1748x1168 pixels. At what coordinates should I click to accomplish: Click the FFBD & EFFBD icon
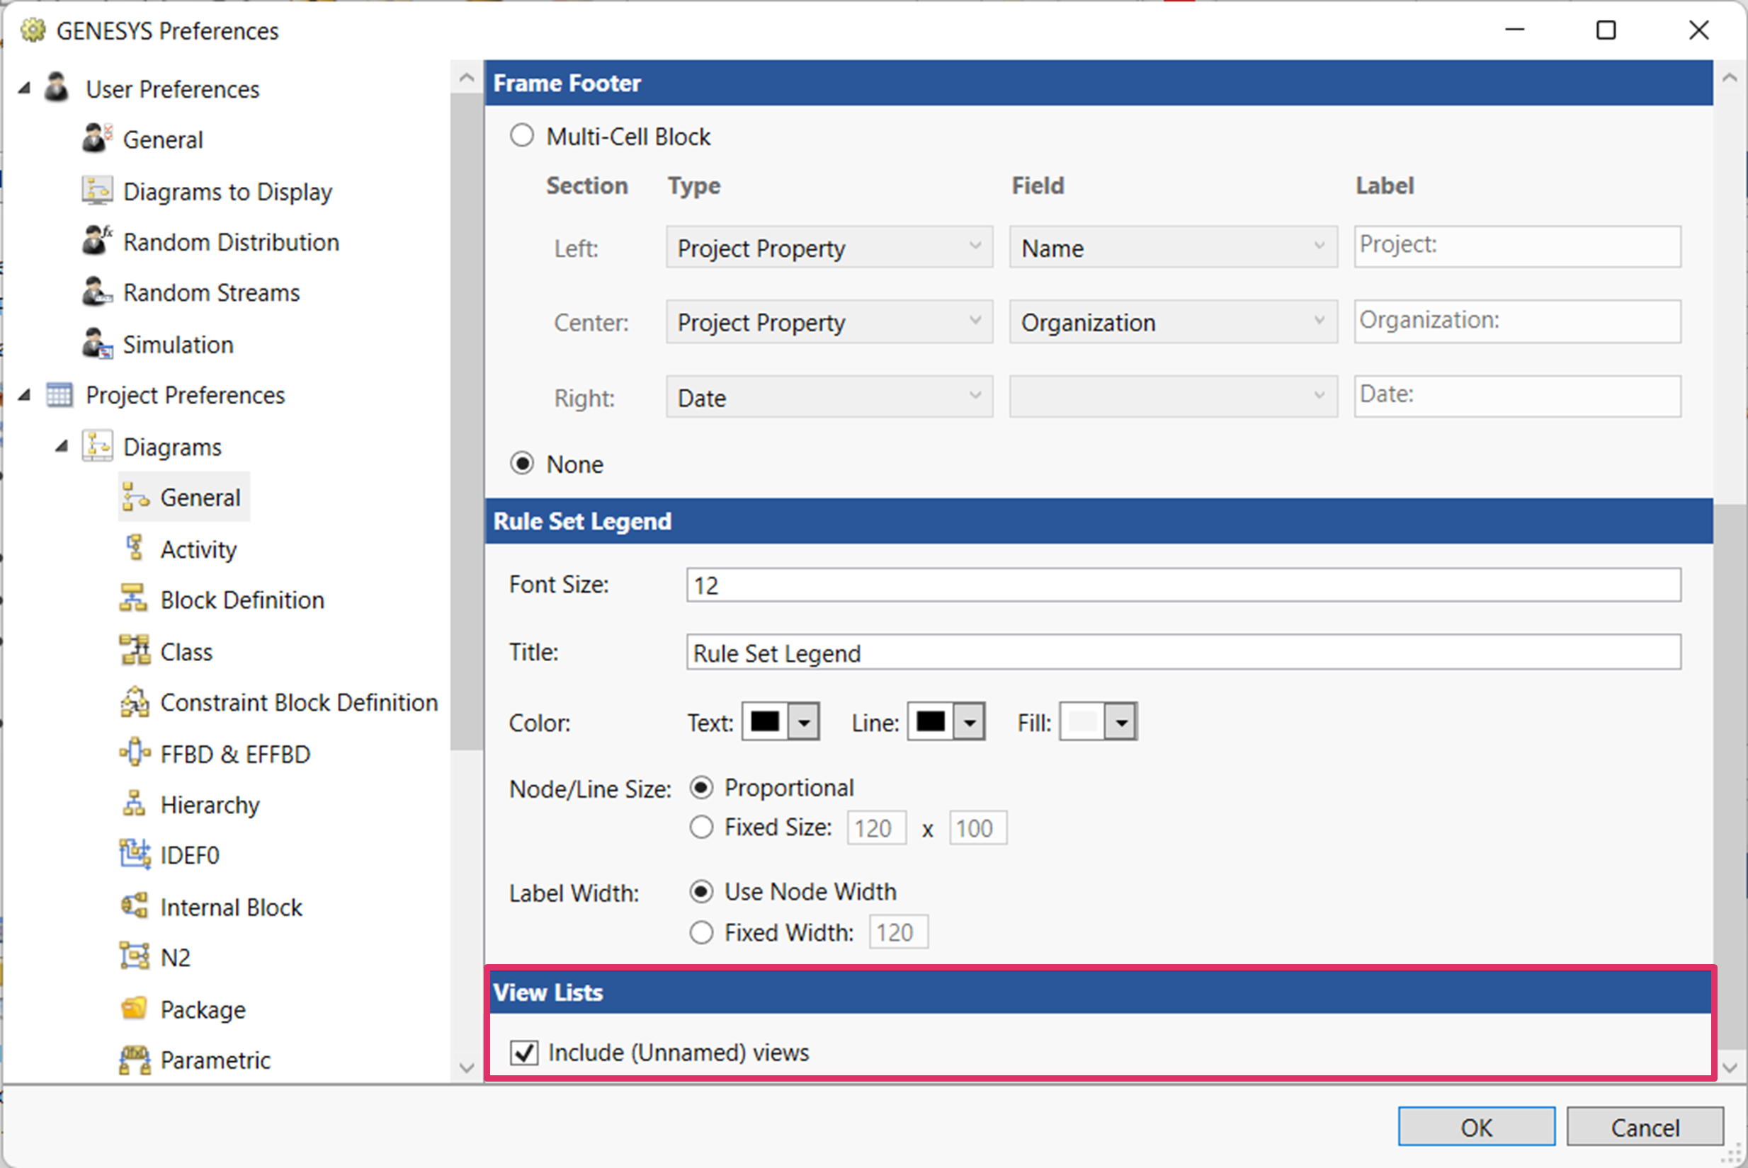tap(134, 753)
